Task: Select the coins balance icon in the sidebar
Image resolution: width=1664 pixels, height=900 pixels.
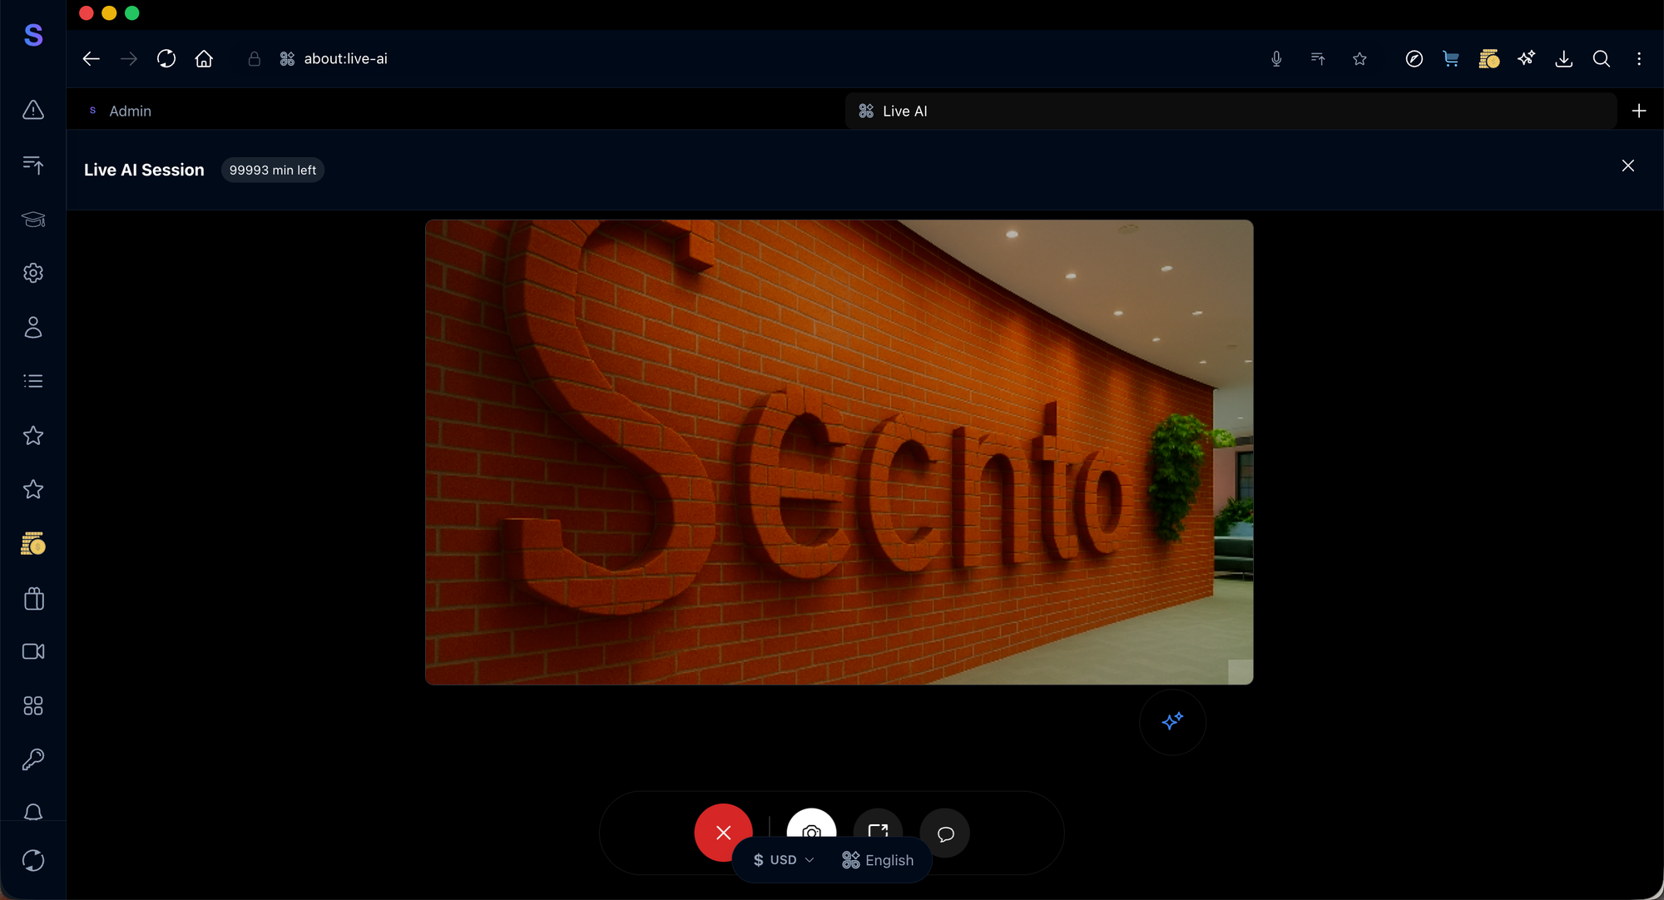Action: pos(32,544)
